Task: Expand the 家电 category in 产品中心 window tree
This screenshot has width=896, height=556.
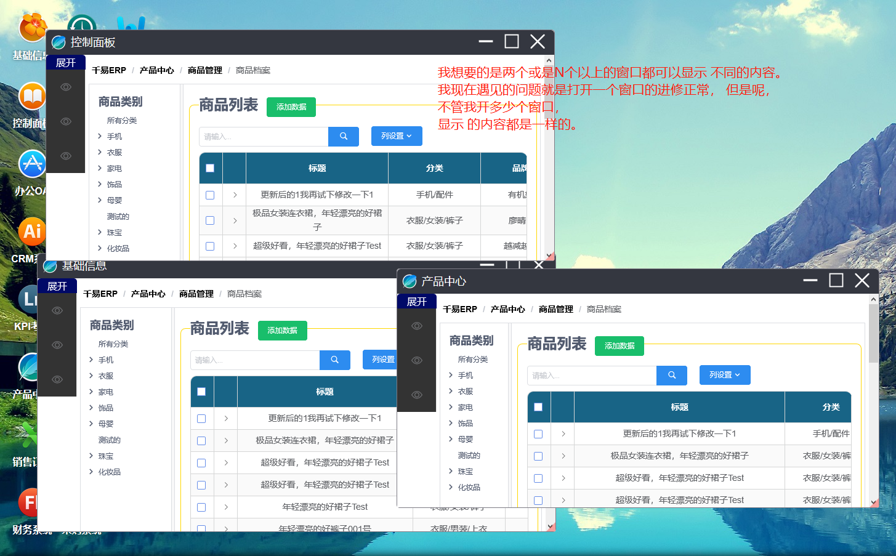Action: 451,407
